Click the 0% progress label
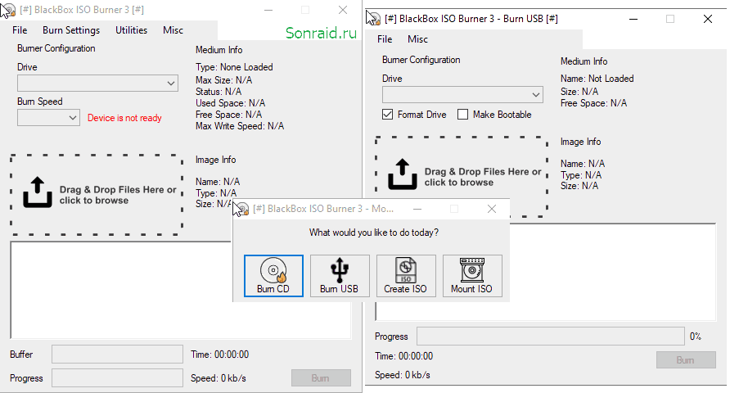The image size is (730, 393). pyautogui.click(x=696, y=337)
